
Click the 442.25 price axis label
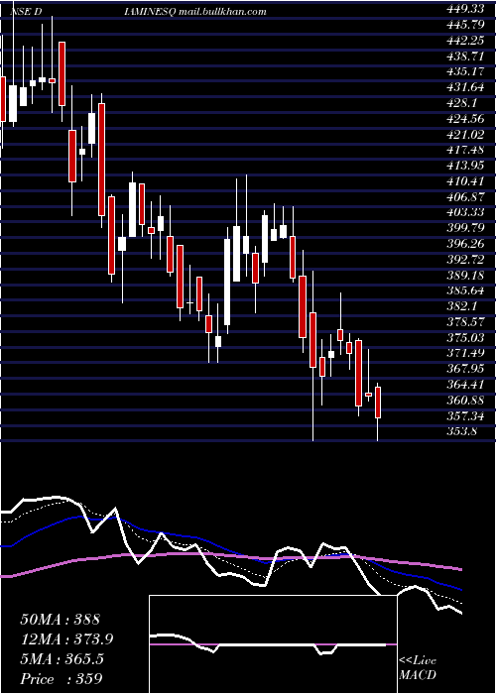tap(467, 40)
